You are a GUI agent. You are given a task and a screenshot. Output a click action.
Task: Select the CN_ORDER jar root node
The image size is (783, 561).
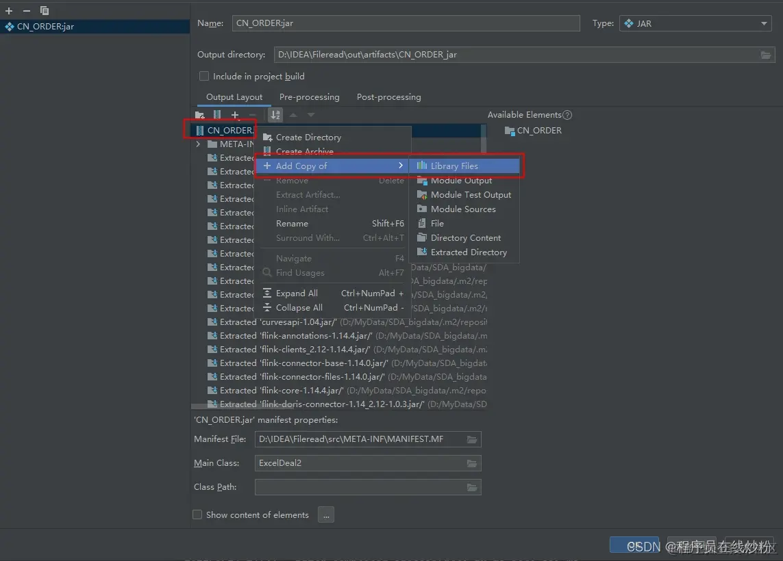(x=224, y=130)
